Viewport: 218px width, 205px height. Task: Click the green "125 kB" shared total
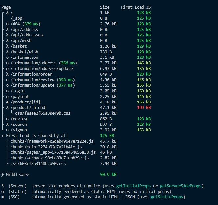point(107,136)
